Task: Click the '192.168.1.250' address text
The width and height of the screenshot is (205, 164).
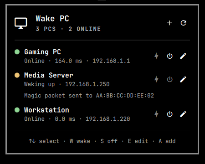Action: click(87, 84)
